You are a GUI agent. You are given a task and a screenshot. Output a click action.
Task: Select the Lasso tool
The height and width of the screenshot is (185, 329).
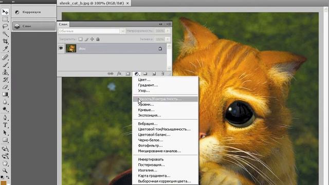coord(5,26)
